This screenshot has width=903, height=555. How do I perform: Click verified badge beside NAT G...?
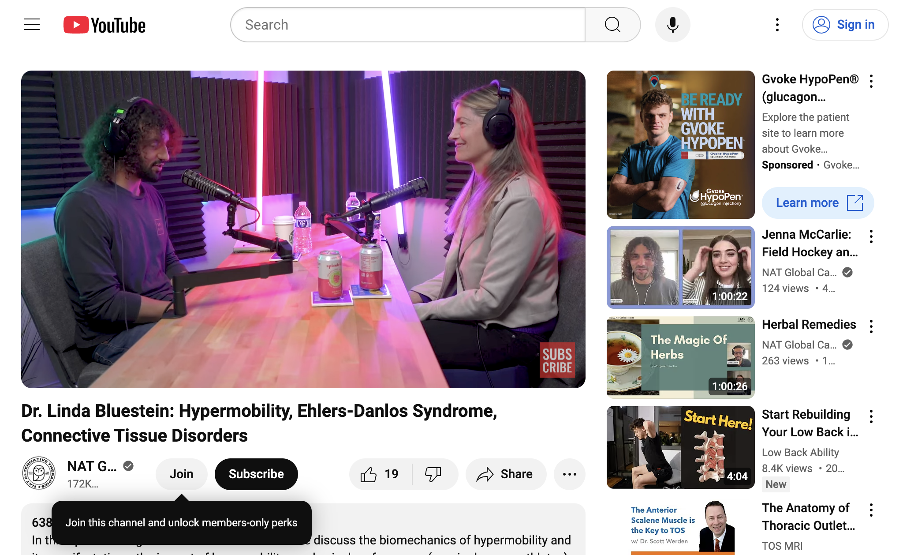[128, 466]
